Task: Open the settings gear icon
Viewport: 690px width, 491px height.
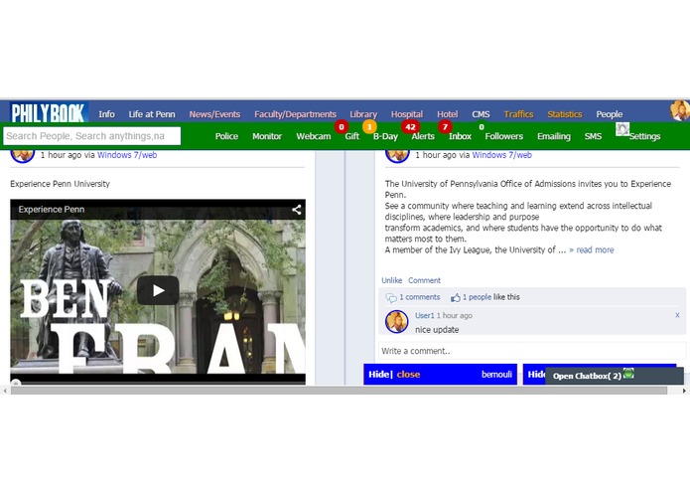Action: 622,129
